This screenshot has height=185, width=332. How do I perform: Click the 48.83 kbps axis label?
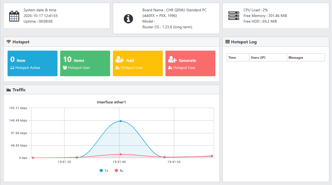[x=19, y=145]
